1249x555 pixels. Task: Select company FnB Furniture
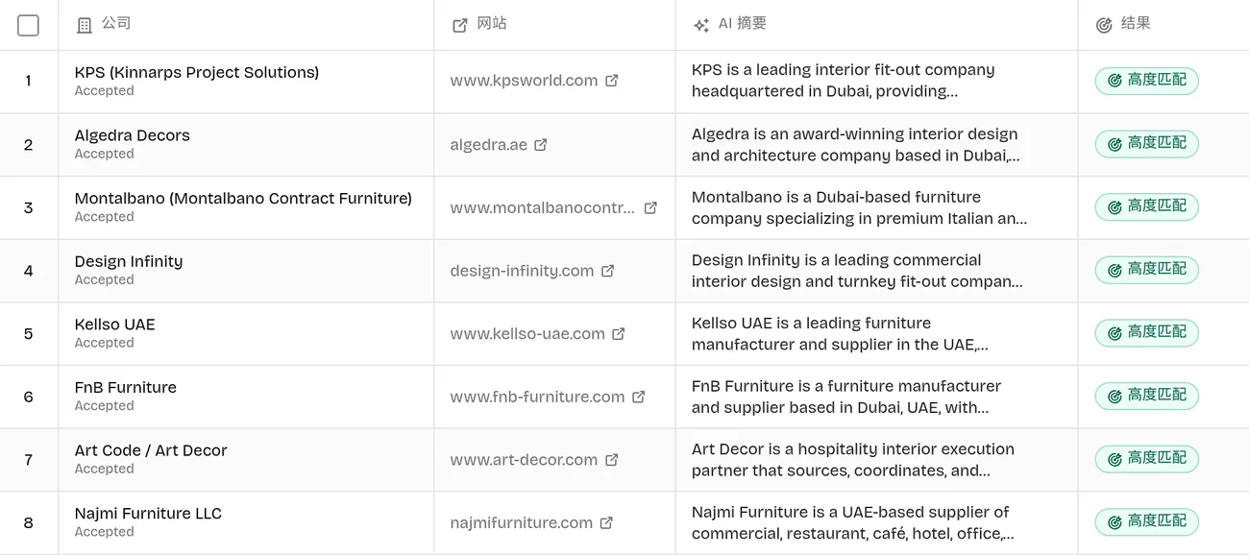pyautogui.click(x=126, y=387)
